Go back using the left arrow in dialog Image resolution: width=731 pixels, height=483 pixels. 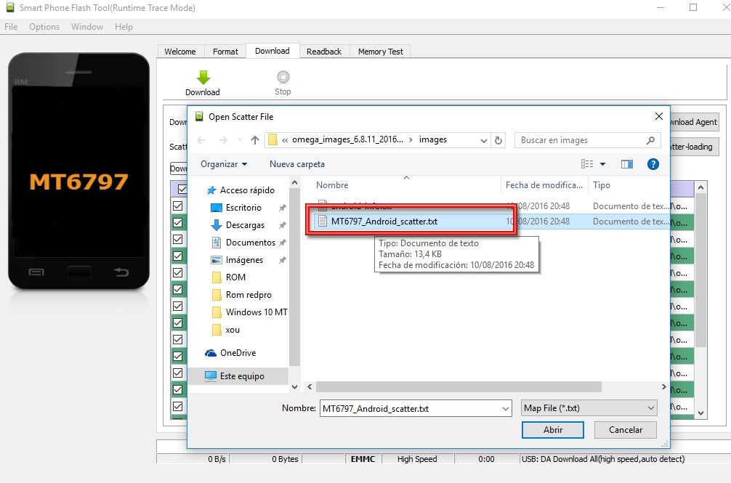point(201,140)
